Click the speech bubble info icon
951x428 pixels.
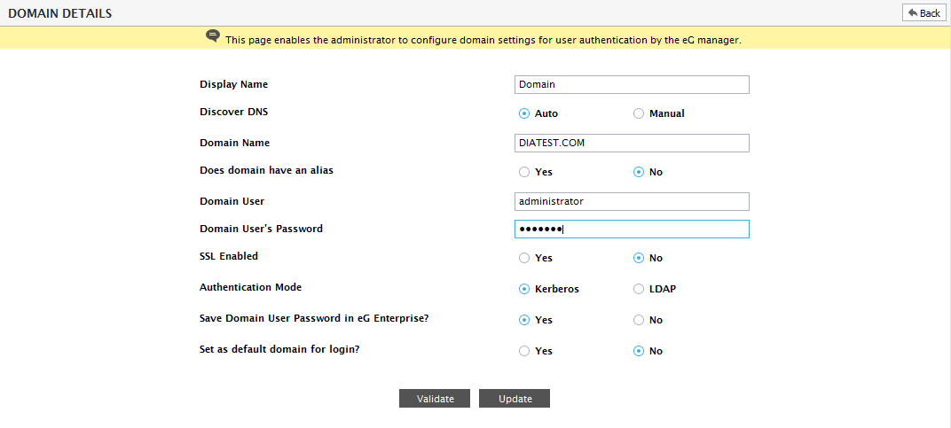[x=213, y=35]
